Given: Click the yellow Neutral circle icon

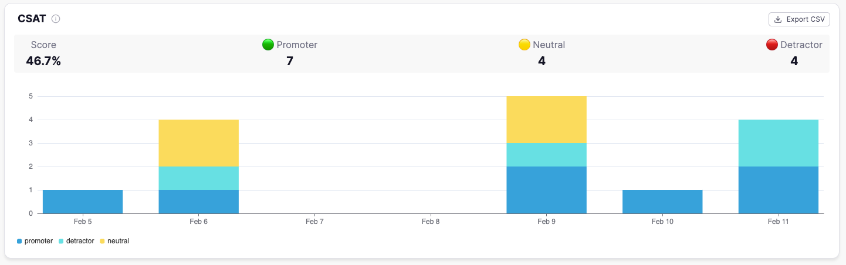Looking at the screenshot, I should point(524,45).
